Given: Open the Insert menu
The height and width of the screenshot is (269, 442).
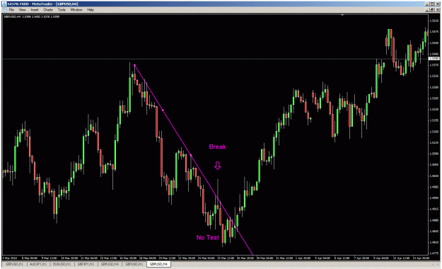Looking at the screenshot, I should (x=35, y=10).
